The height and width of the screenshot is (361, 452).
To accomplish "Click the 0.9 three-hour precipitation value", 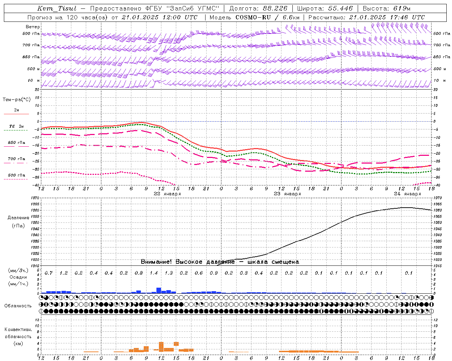I will pos(214,273).
